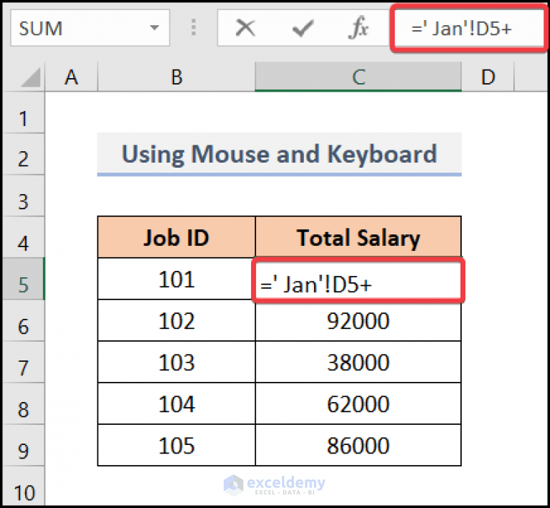Image resolution: width=550 pixels, height=508 pixels.
Task: Select the entire sheet via corner triangle
Action: point(31,77)
